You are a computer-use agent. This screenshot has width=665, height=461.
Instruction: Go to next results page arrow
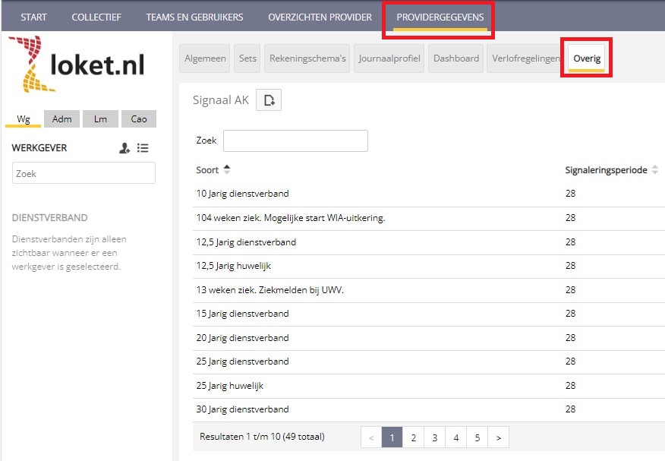[x=498, y=437]
